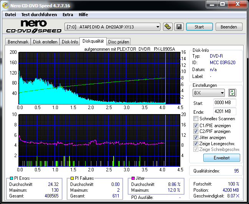
Task: Enable the Schnelles Scannen checkbox
Action: (x=196, y=119)
